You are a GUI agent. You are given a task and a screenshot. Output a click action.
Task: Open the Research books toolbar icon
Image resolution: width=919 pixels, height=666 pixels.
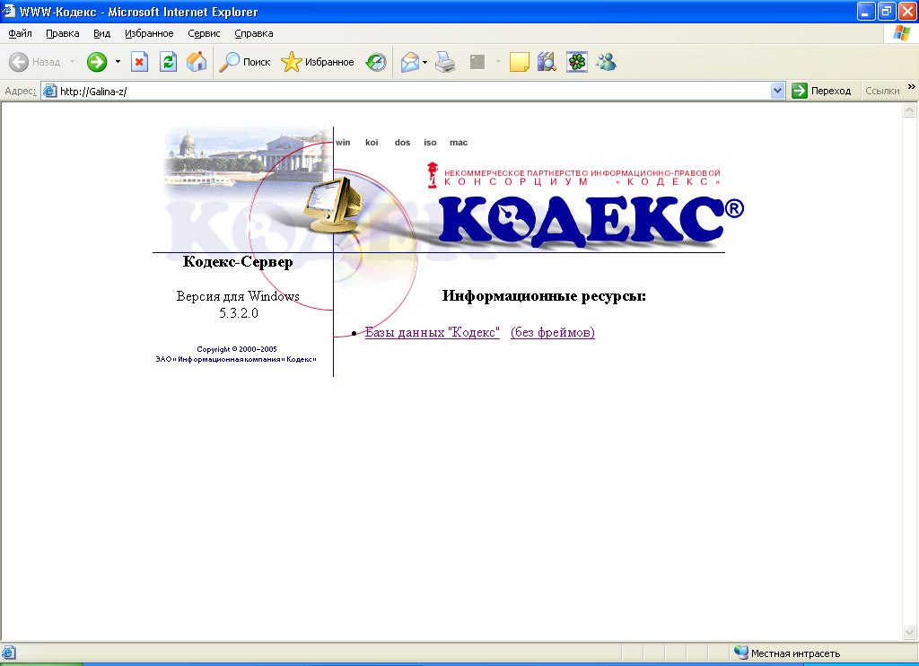(547, 62)
